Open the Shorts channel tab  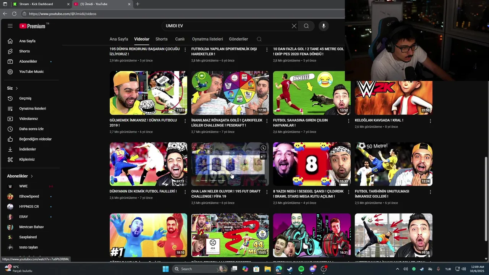coord(162,39)
